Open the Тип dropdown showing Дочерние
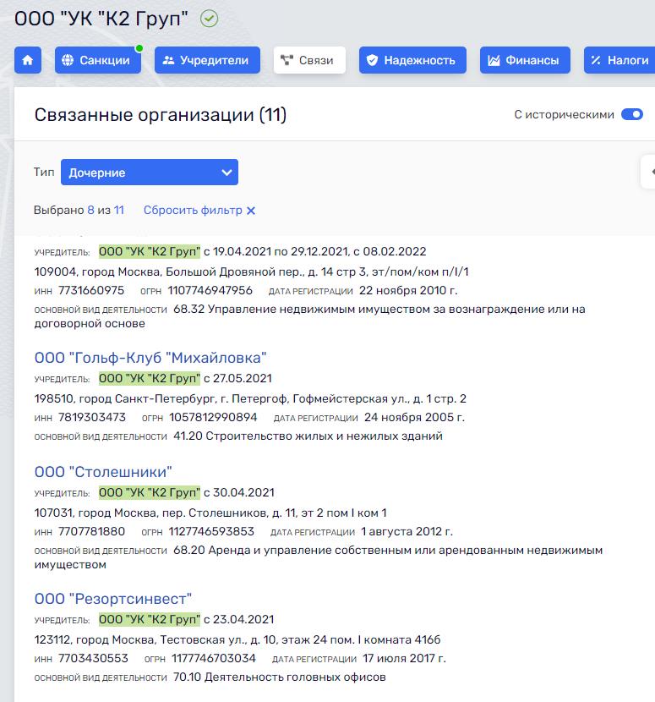The height and width of the screenshot is (702, 655). [x=150, y=173]
